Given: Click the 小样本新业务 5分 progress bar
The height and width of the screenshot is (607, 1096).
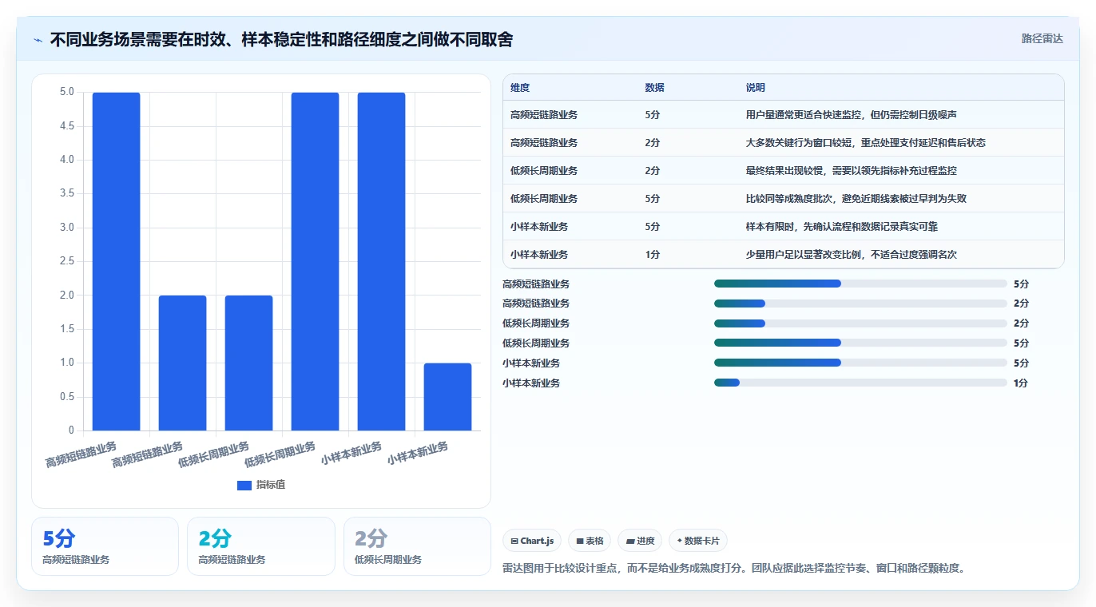Looking at the screenshot, I should [860, 363].
